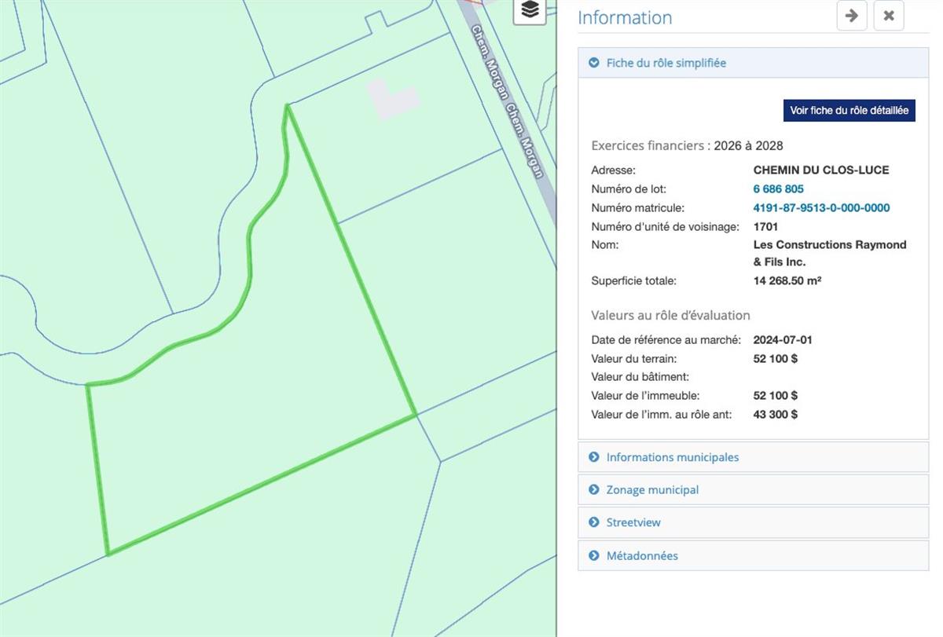Expand the Zonage municipal section

pos(753,490)
